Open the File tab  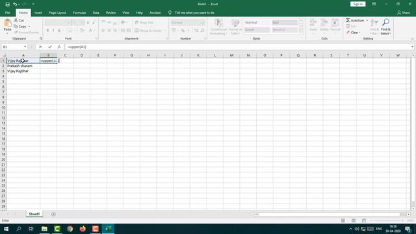click(7, 13)
